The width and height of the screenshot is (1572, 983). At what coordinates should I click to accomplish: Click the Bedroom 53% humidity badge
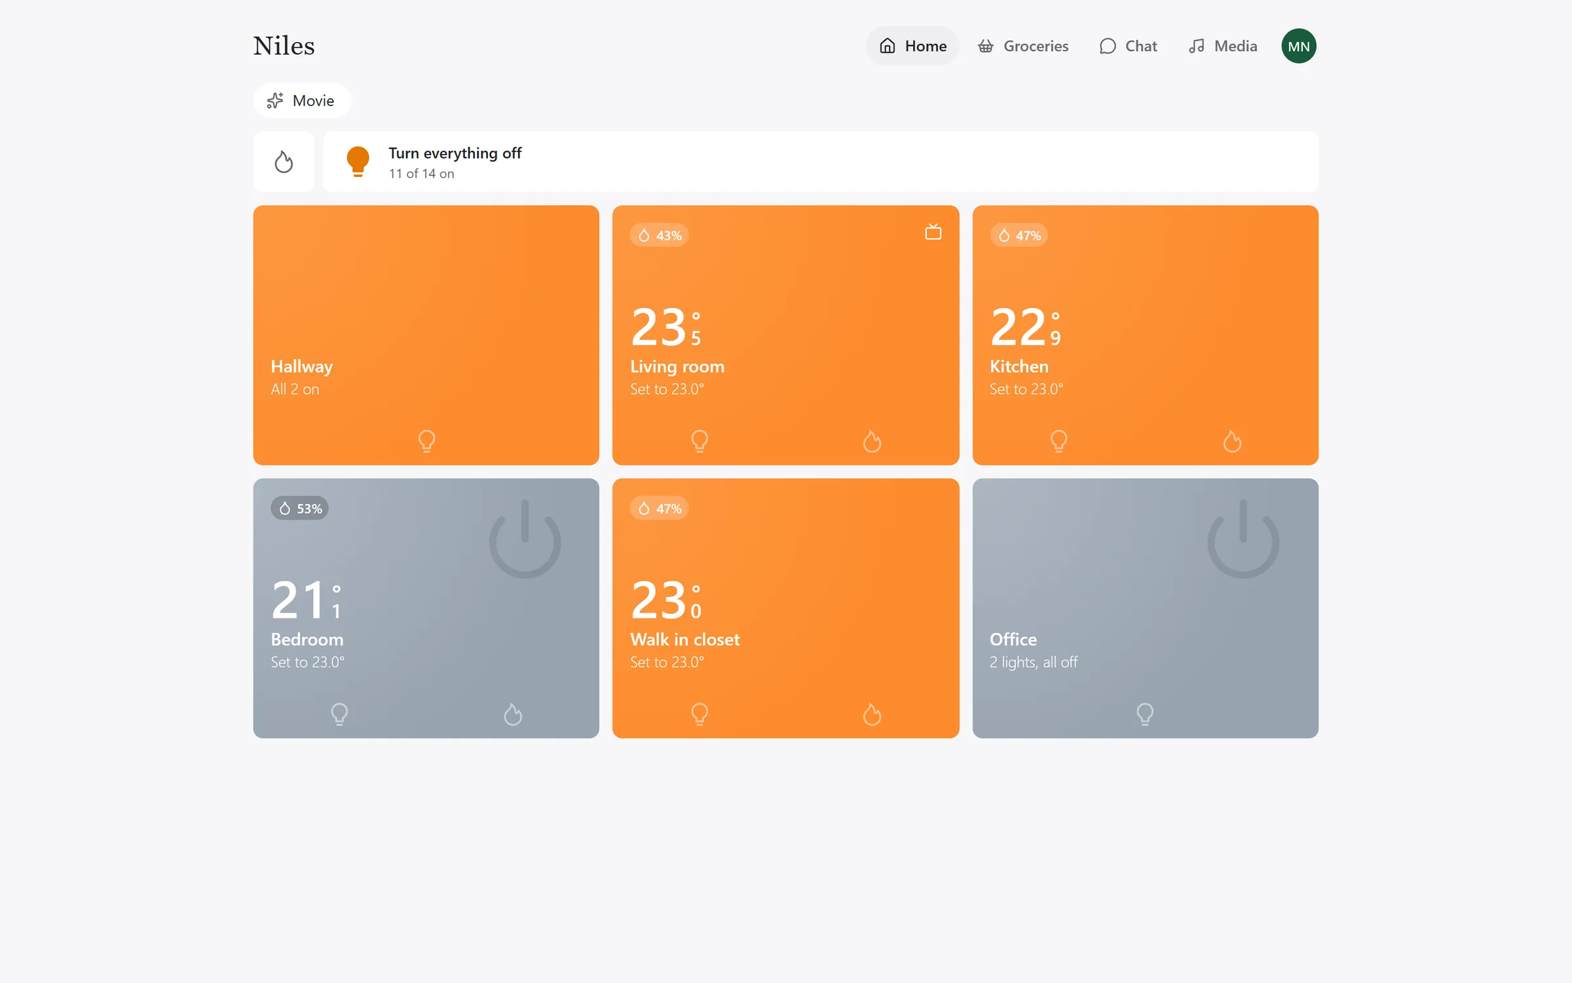(x=299, y=508)
